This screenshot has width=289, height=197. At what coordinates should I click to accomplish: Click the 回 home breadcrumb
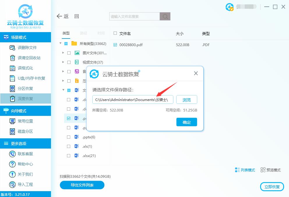[x=77, y=16]
